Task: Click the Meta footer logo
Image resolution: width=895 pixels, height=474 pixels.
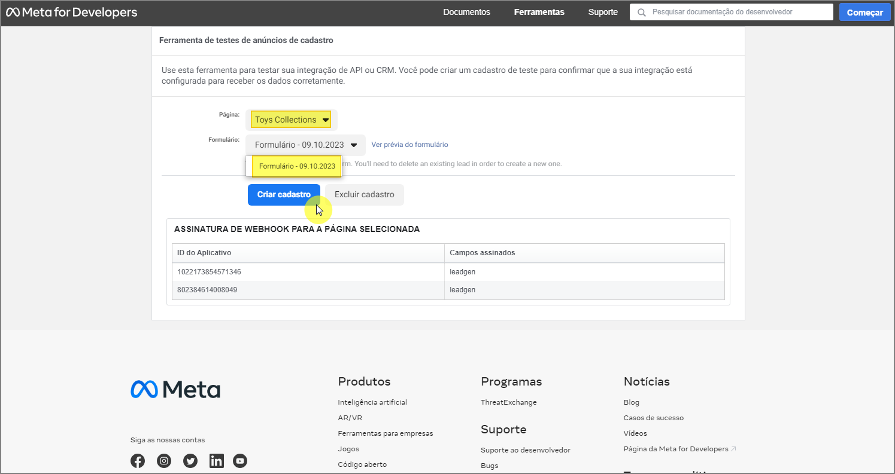Action: coord(175,389)
